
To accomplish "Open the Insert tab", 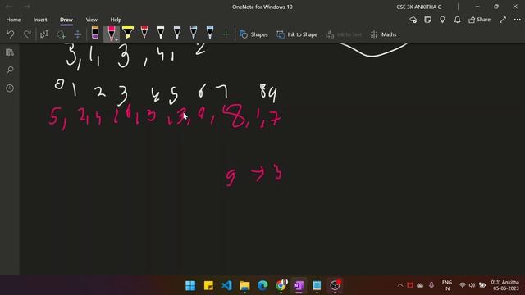I will 40,20.
